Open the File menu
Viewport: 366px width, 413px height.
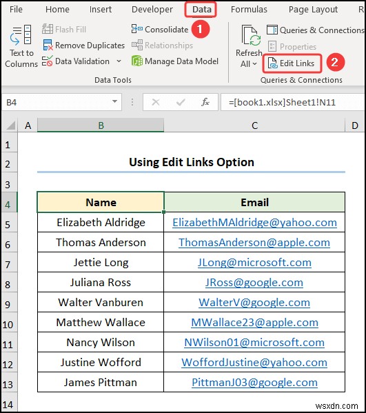point(16,10)
